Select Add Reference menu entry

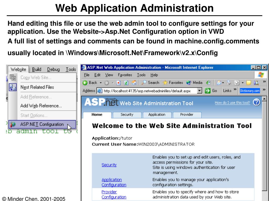pos(42,97)
